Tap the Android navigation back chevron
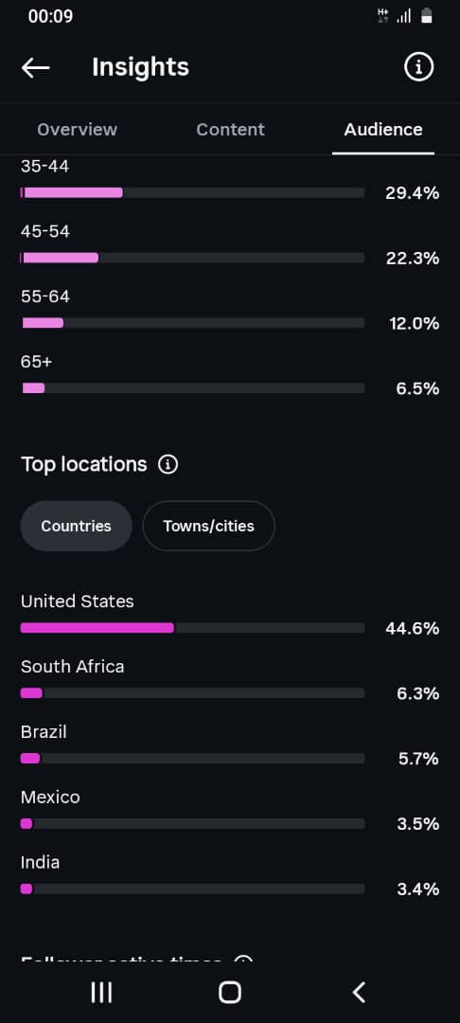The height and width of the screenshot is (1023, 460). point(359,993)
